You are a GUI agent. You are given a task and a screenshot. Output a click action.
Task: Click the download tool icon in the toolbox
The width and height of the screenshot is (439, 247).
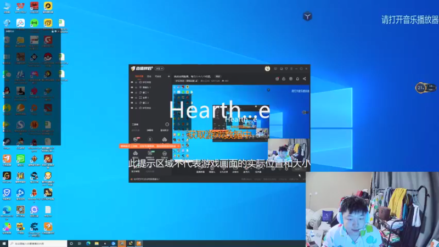pyautogui.click(x=150, y=139)
